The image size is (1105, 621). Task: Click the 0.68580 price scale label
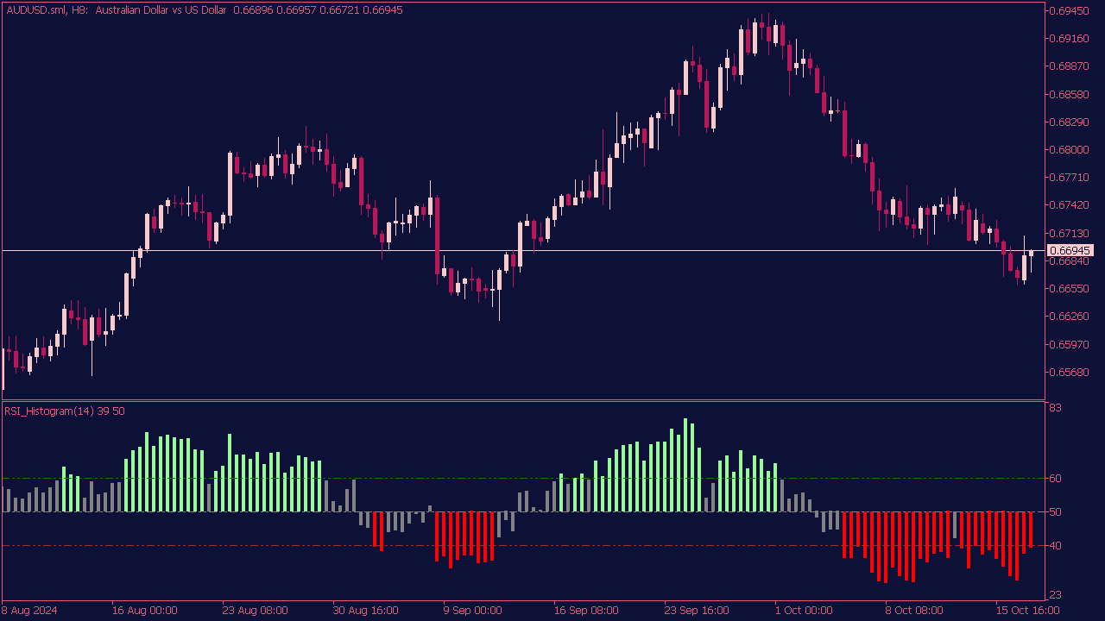[x=1069, y=94]
